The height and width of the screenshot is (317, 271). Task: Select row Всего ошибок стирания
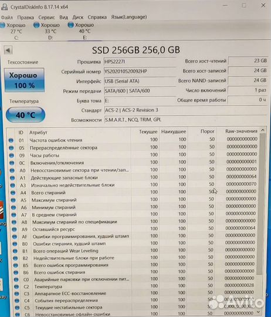(135, 272)
